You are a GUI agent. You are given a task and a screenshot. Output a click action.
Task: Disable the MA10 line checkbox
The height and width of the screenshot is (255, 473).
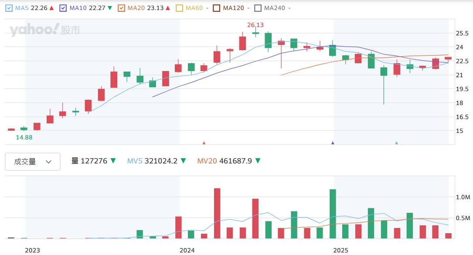coord(63,8)
